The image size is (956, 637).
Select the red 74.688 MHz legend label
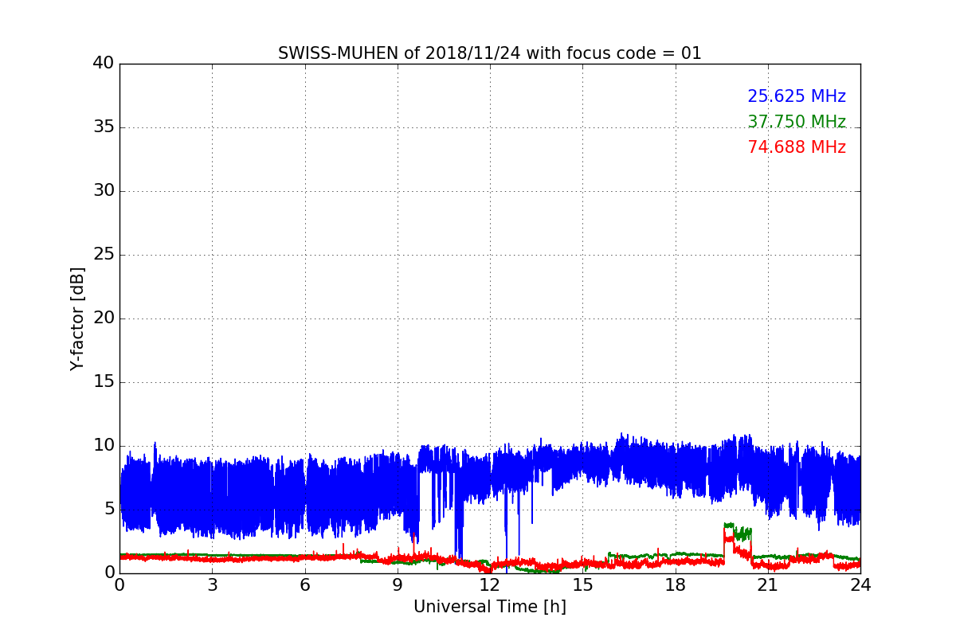(x=797, y=147)
